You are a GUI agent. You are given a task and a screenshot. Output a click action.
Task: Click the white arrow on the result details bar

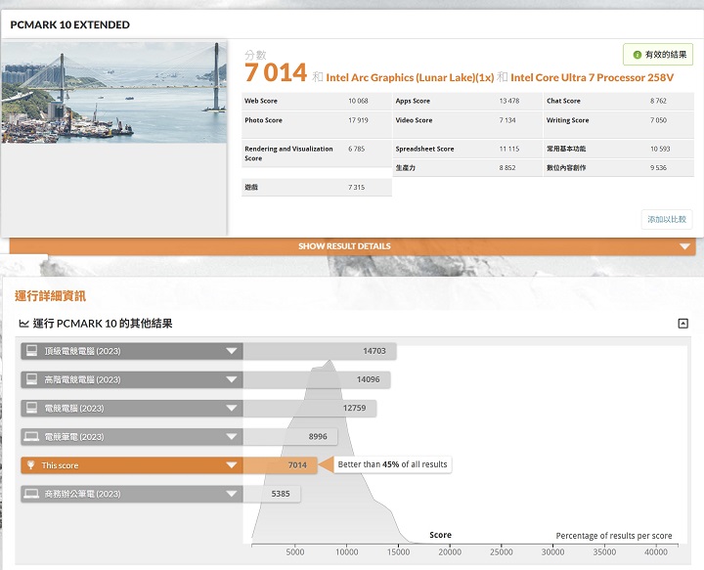click(684, 246)
